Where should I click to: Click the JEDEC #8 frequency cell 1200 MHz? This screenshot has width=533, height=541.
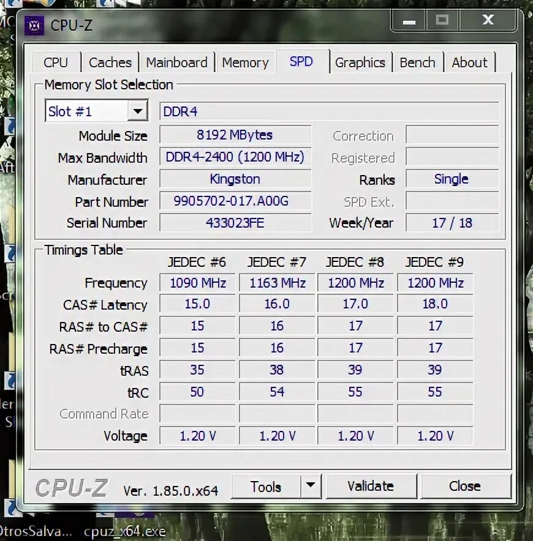(x=355, y=283)
